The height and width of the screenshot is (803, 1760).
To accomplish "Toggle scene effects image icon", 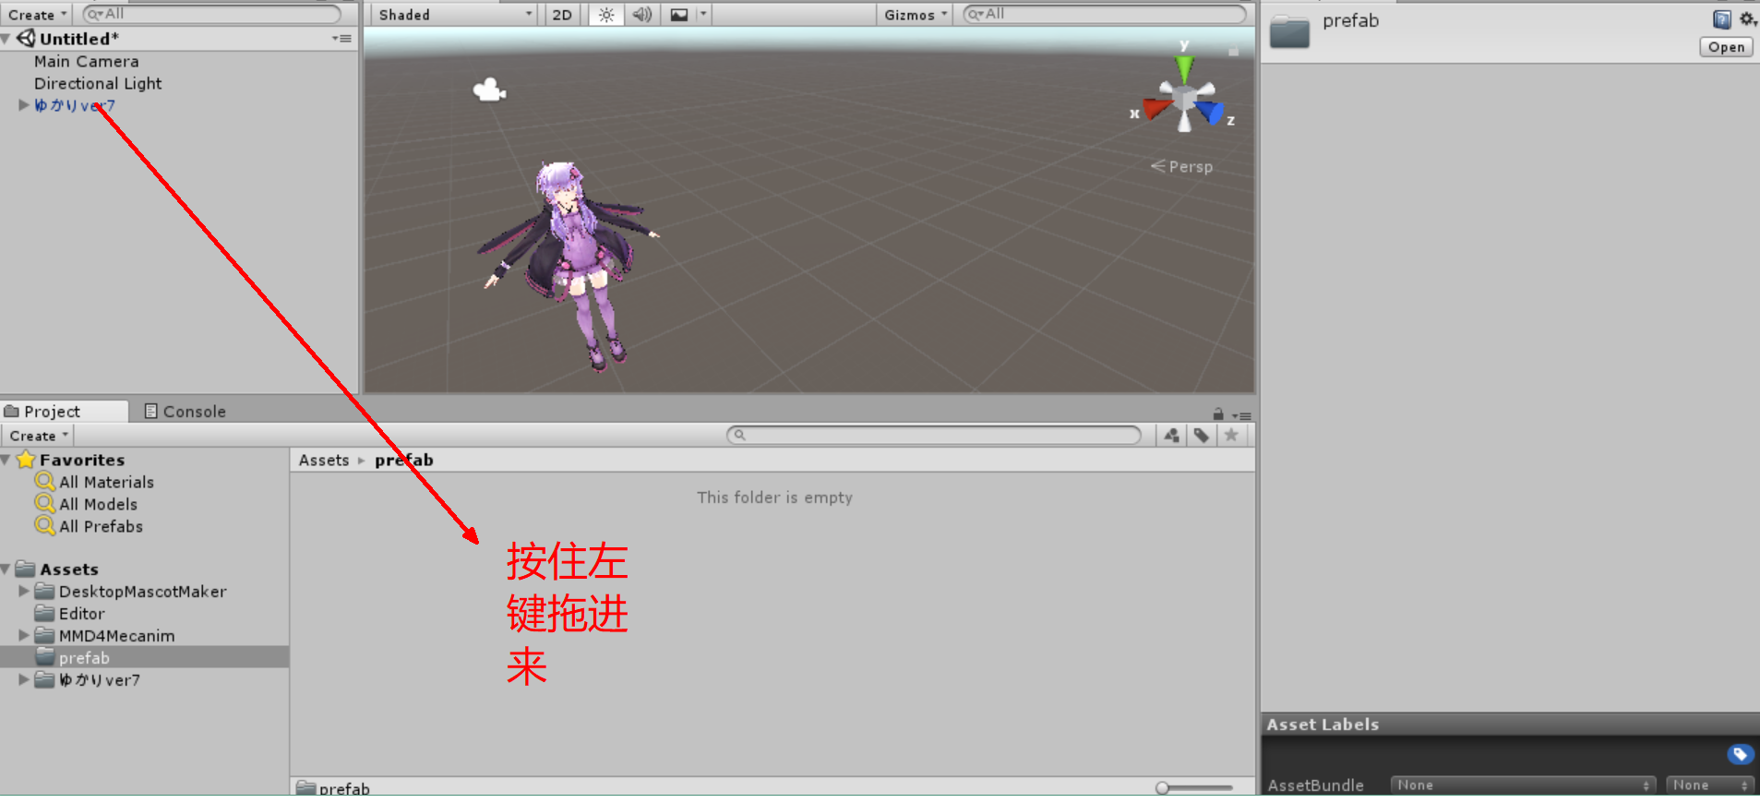I will [x=679, y=15].
